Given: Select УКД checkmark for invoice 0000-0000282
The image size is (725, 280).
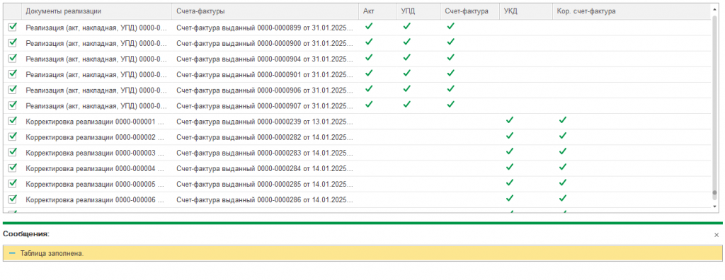Looking at the screenshot, I should coord(510,136).
